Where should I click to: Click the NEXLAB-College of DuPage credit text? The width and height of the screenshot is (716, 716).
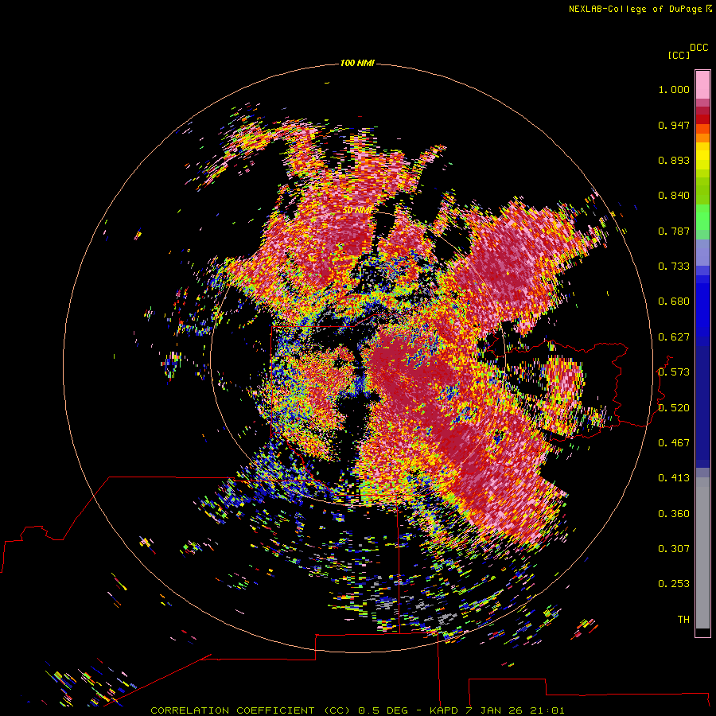640,9
